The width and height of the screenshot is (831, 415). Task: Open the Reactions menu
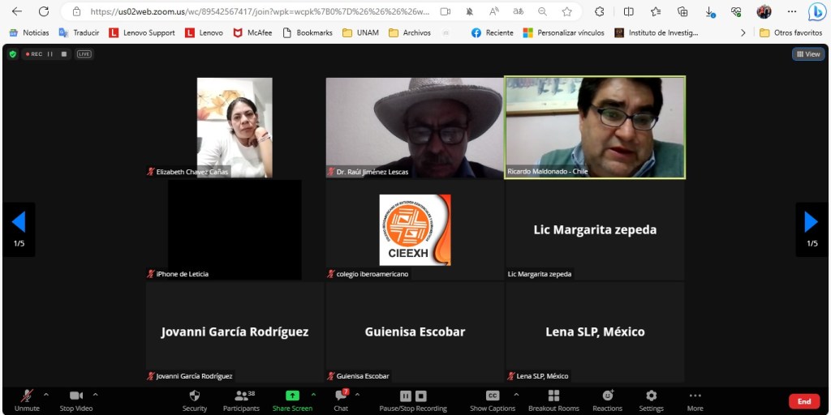point(607,396)
